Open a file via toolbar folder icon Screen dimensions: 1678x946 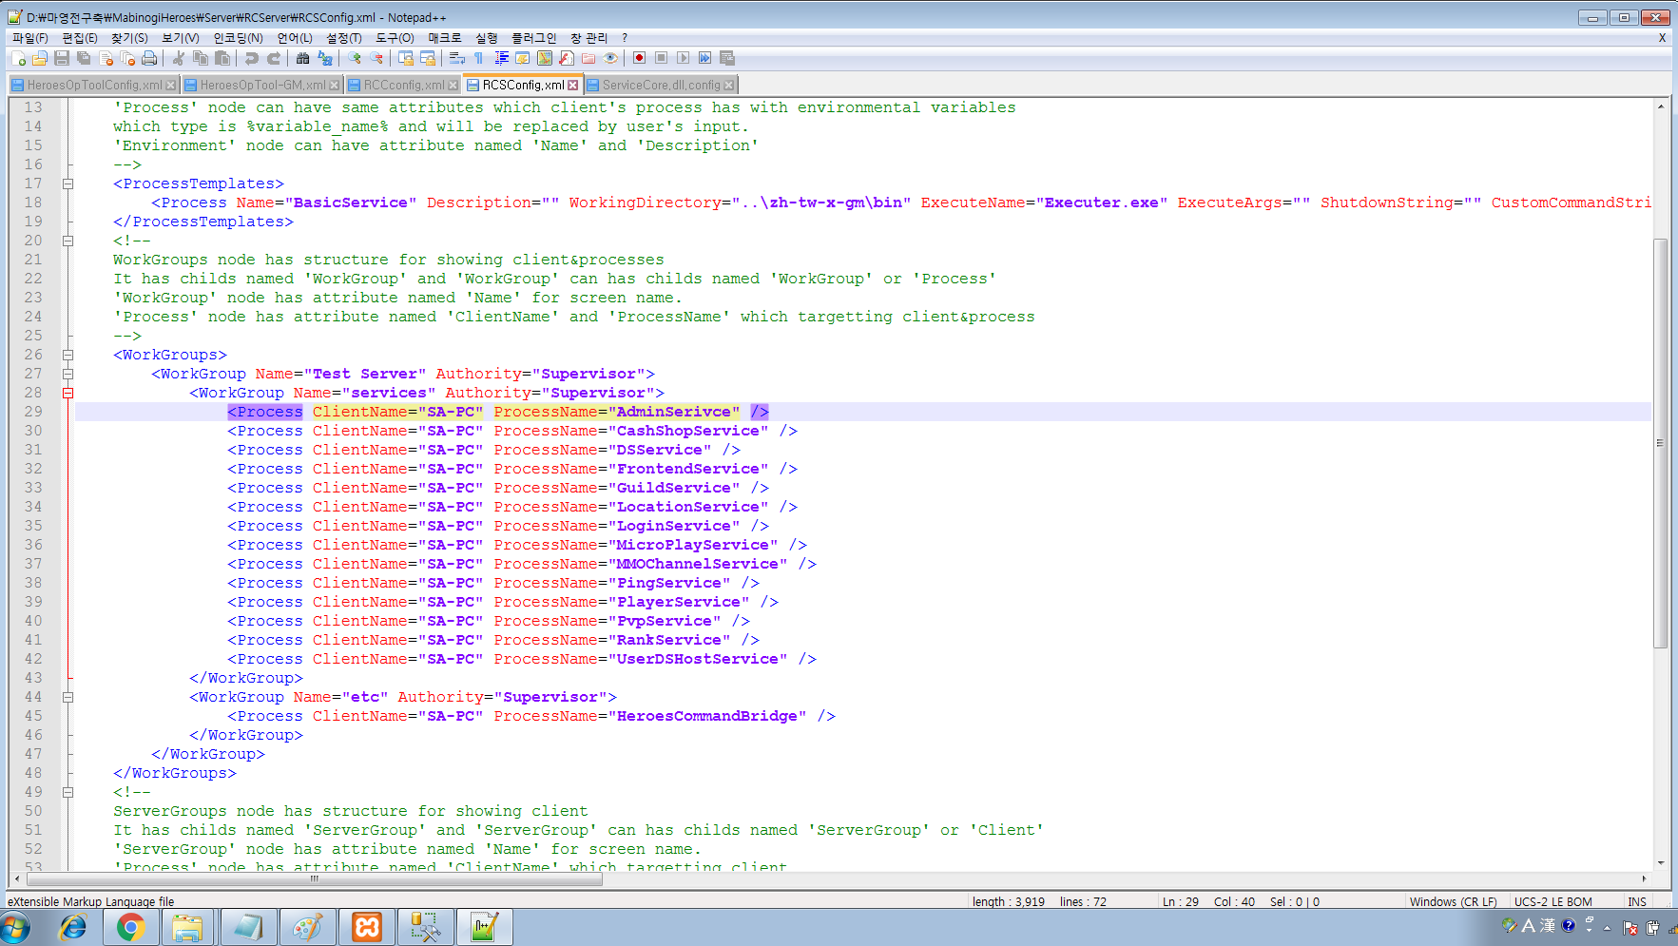pyautogui.click(x=40, y=59)
